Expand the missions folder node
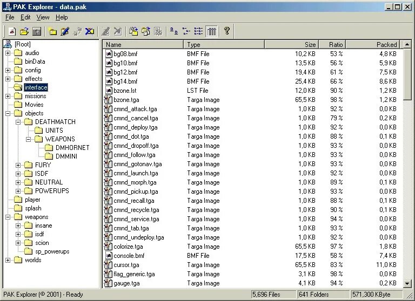The image size is (415, 301). pos(8,96)
